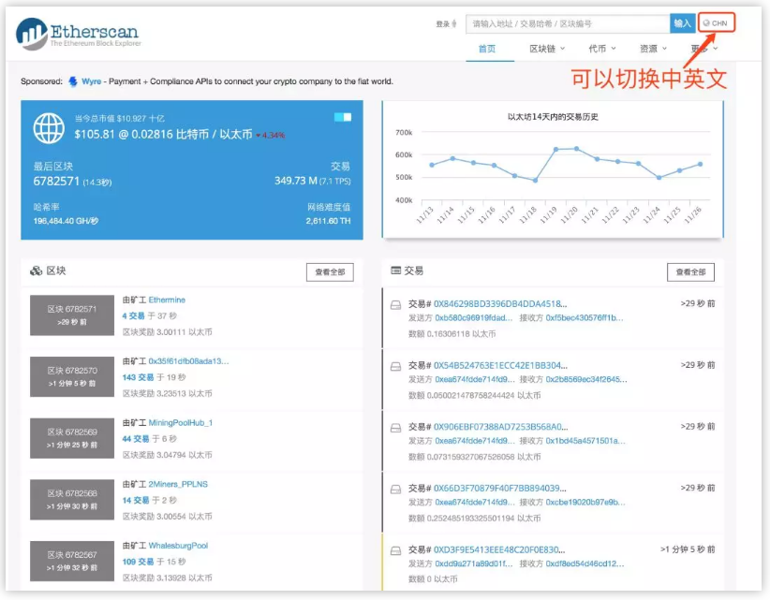Switch language with the CHN button

[x=716, y=23]
